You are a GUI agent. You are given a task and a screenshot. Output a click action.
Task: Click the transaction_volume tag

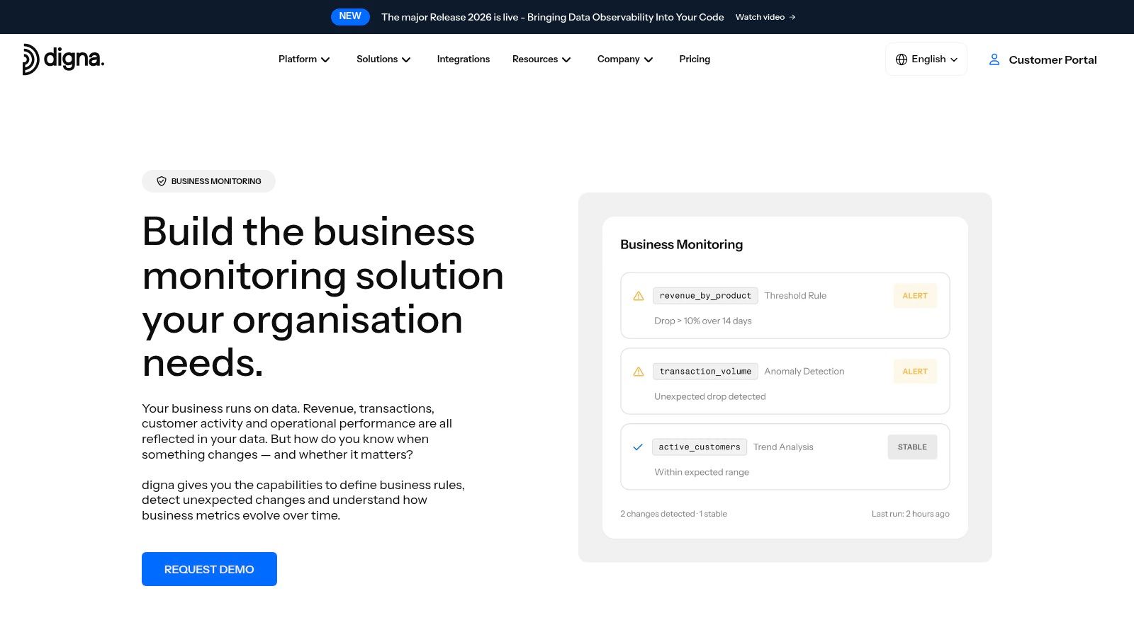click(705, 372)
